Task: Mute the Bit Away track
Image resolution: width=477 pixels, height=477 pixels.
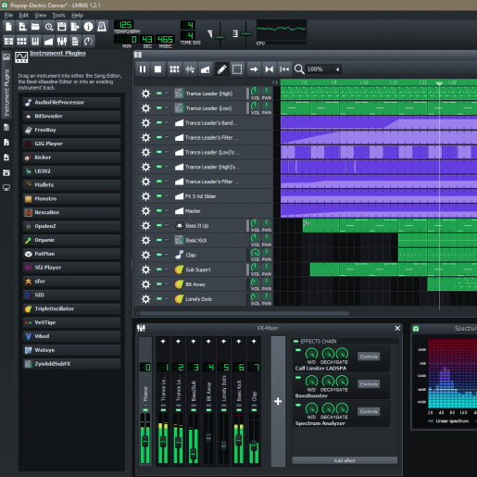Action: [159, 283]
